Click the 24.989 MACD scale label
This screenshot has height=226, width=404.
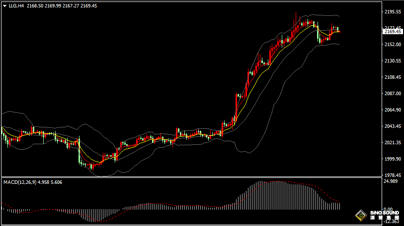(392, 182)
